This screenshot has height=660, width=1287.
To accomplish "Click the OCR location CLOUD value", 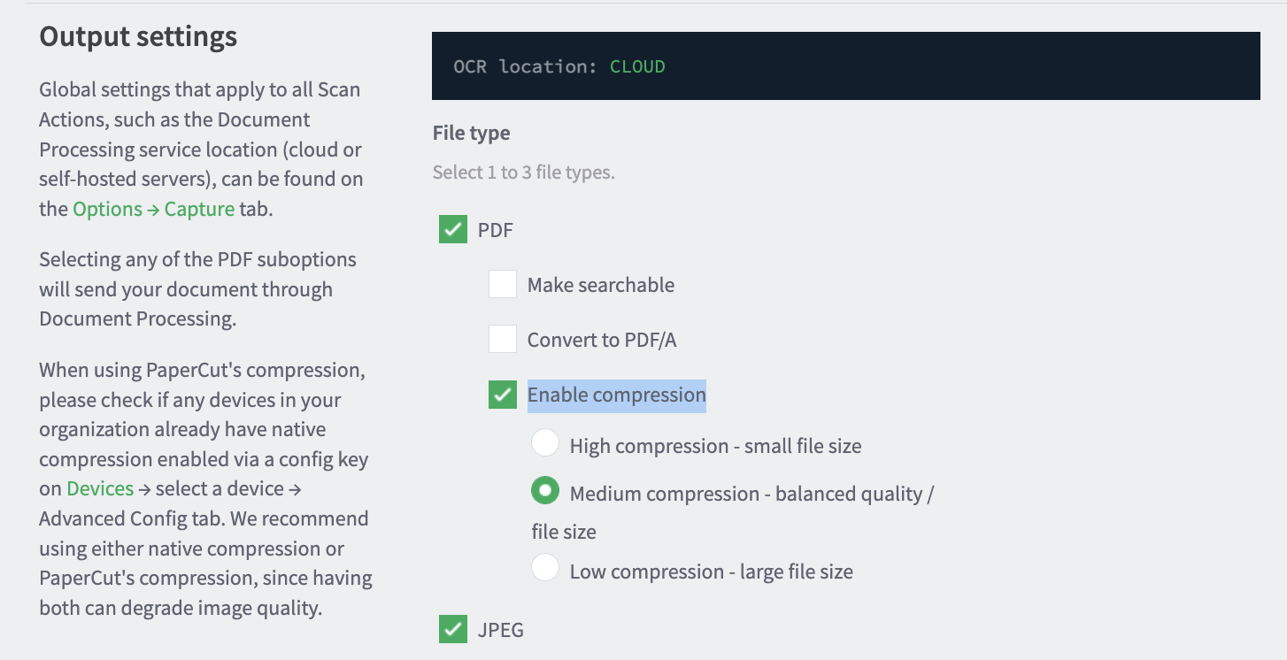I will pyautogui.click(x=637, y=66).
